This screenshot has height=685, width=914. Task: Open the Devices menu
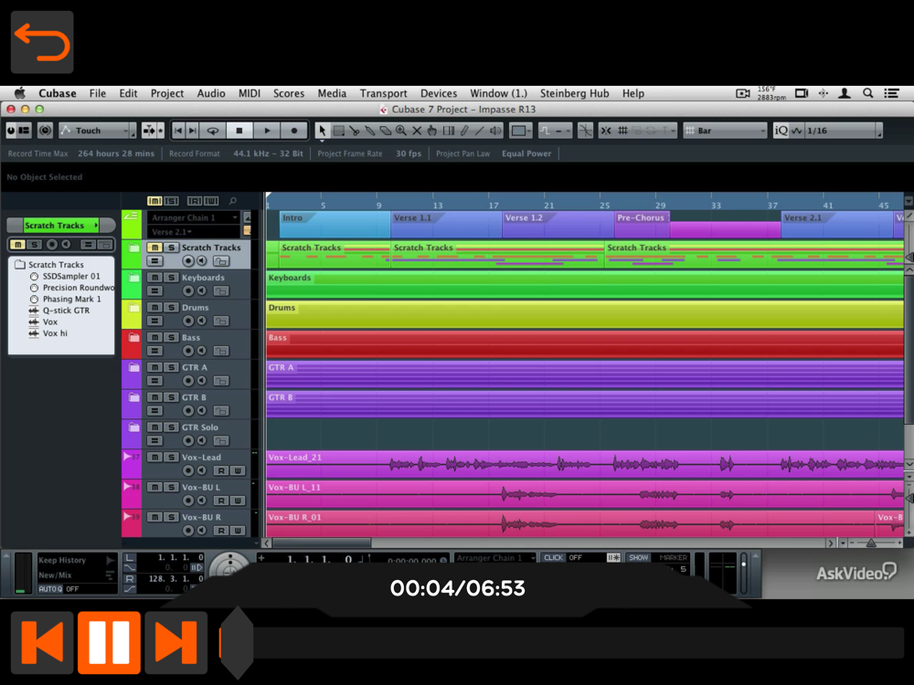[x=439, y=93]
